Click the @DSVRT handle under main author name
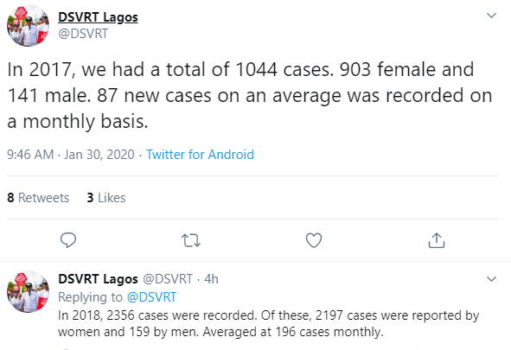The image size is (511, 350). coord(83,34)
